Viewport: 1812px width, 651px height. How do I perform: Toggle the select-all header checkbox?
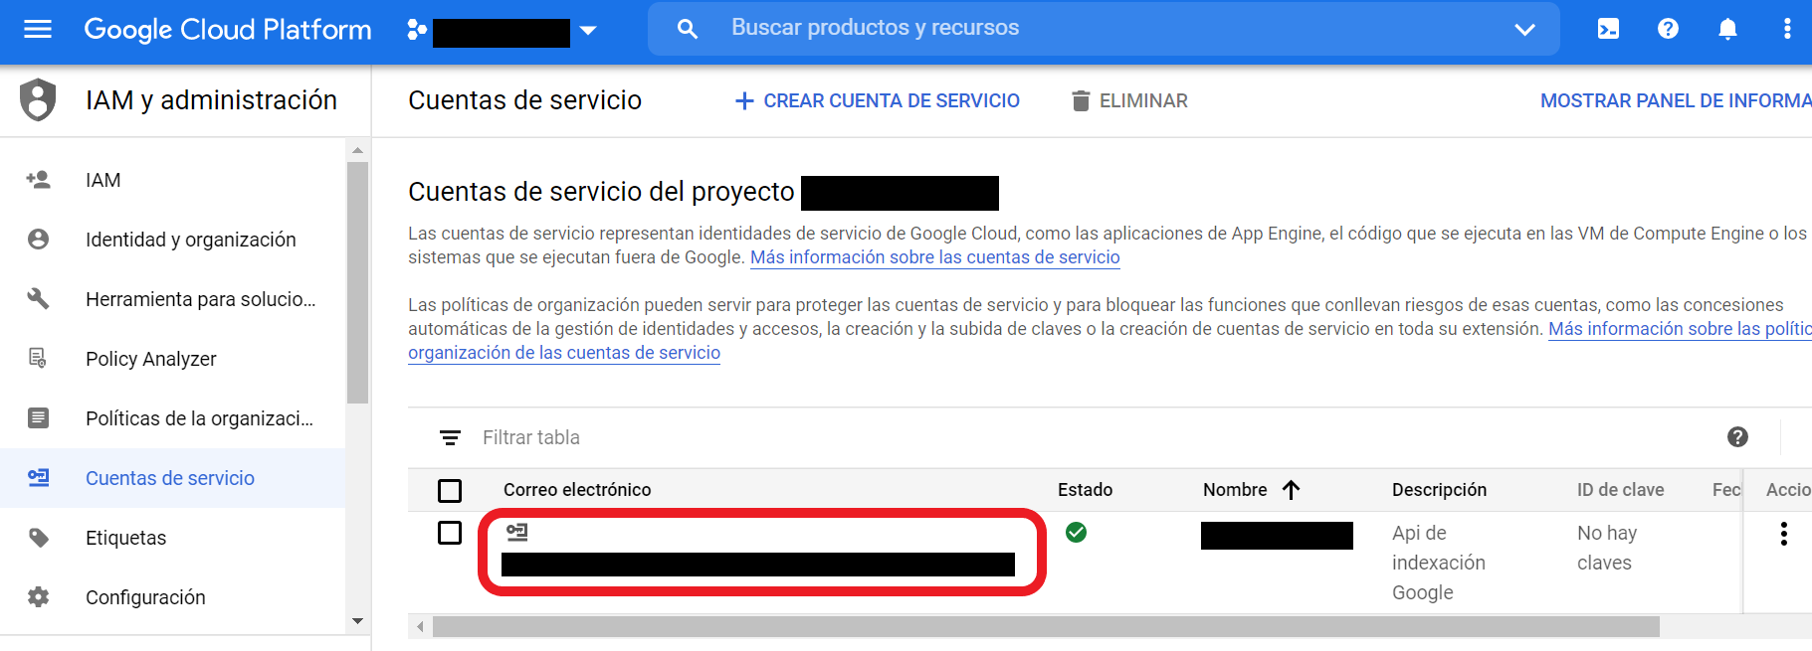point(450,491)
